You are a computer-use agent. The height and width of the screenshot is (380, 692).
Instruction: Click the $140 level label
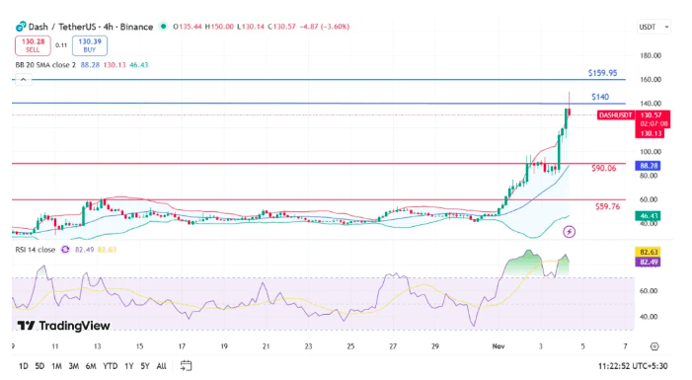coord(600,97)
